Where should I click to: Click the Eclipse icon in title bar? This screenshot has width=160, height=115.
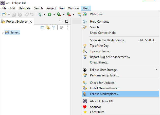pos(3,3)
